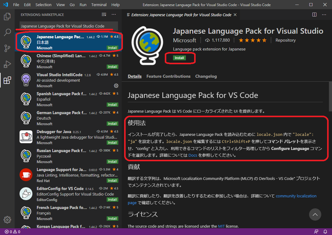The height and width of the screenshot is (235, 332).
Task: Click the errors and warnings status indicator
Action: (13, 232)
